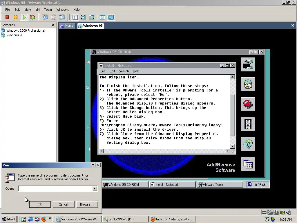Click the hands-with-card icon in Windows 95 CD-ROM

(248, 64)
